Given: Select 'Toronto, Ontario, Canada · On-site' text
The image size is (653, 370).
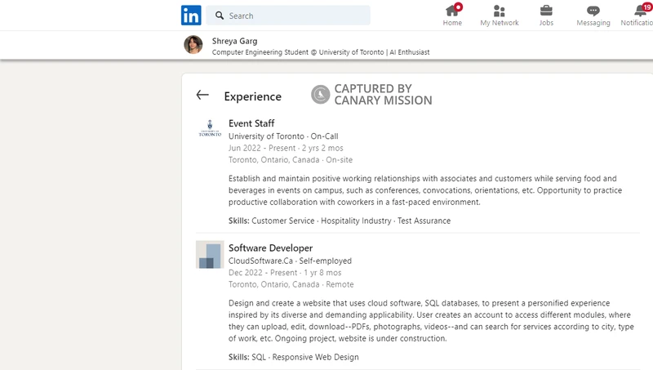Looking at the screenshot, I should (291, 159).
